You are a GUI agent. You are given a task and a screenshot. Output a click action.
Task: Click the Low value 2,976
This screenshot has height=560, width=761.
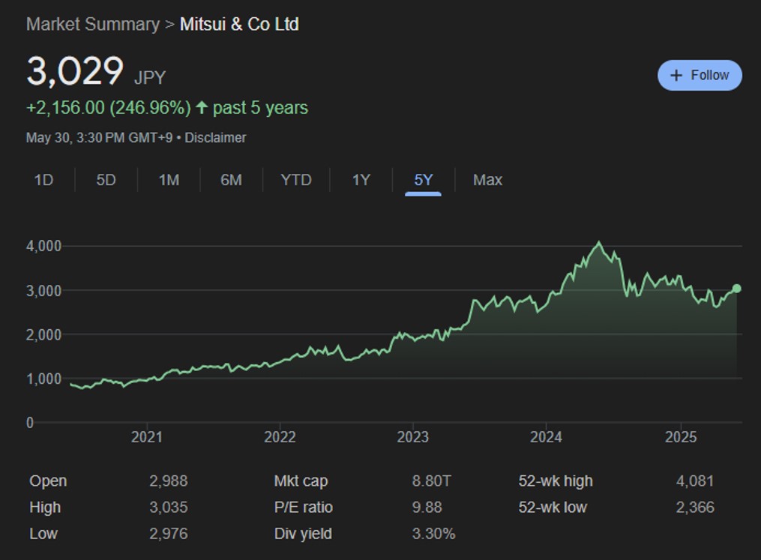click(169, 533)
